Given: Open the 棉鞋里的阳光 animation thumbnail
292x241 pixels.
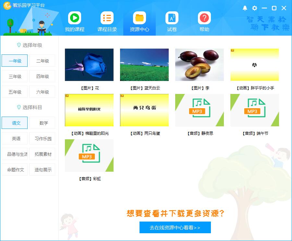Looking at the screenshot, I should click(x=89, y=110).
